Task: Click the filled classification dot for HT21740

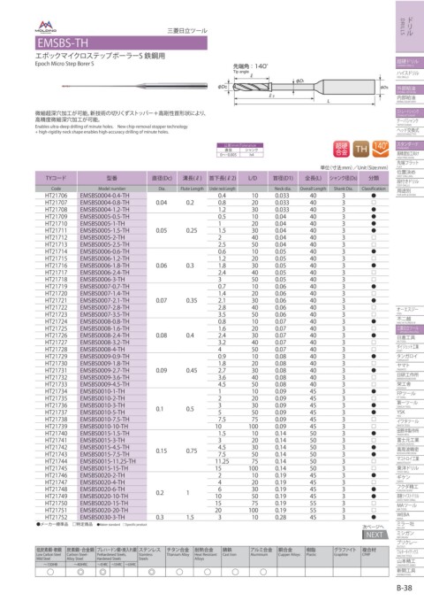Action: tap(374, 433)
